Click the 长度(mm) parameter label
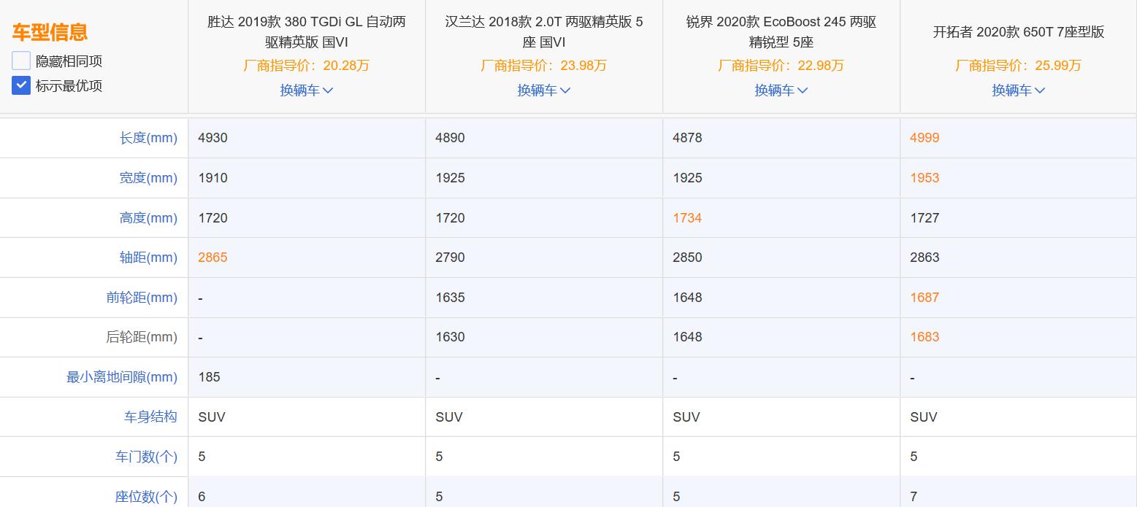The image size is (1137, 507). point(149,137)
